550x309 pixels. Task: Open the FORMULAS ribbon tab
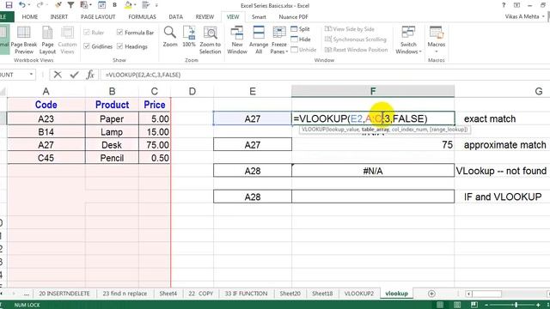(142, 17)
